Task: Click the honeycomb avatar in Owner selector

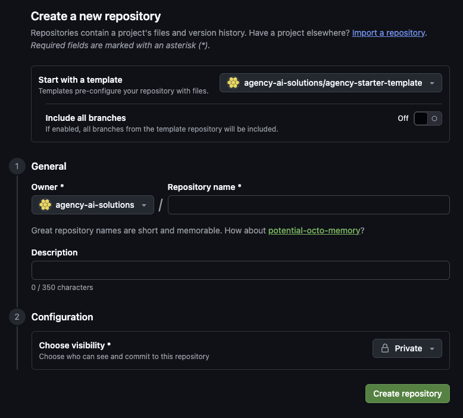Action: [45, 205]
